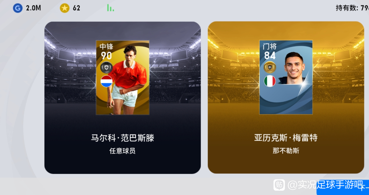Tap the player name 亚历克斯·梅雷特
This screenshot has height=195, width=369.
click(286, 138)
